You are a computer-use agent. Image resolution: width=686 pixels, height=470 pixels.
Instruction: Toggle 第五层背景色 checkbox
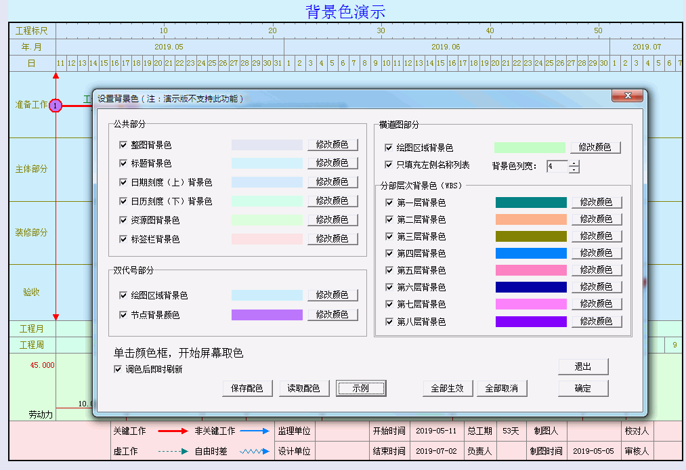(389, 270)
